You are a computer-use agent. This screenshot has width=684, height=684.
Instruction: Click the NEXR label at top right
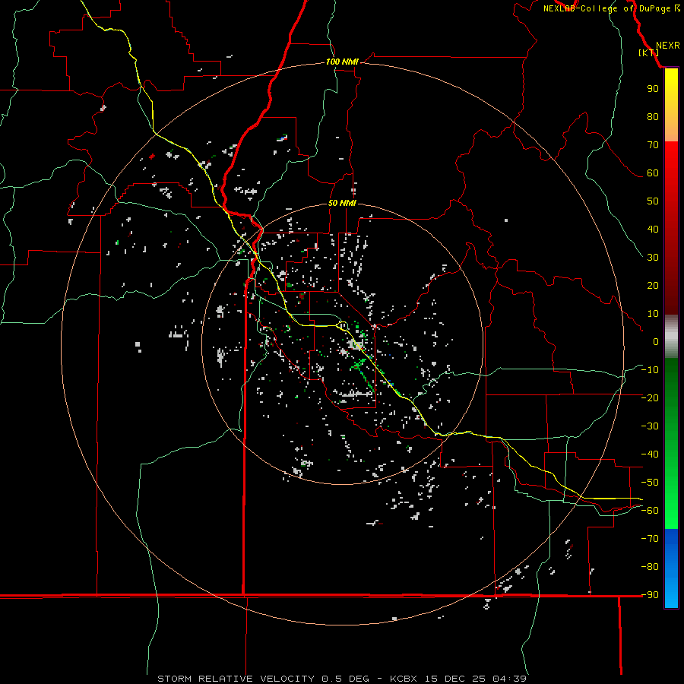click(668, 46)
